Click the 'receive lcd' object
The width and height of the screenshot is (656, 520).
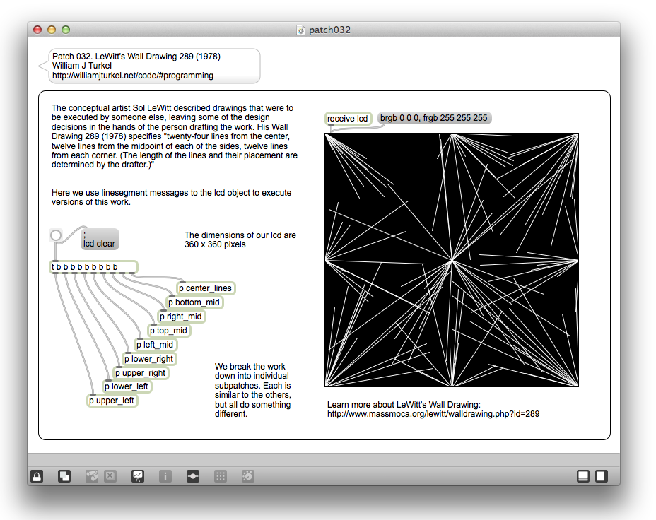coord(348,118)
